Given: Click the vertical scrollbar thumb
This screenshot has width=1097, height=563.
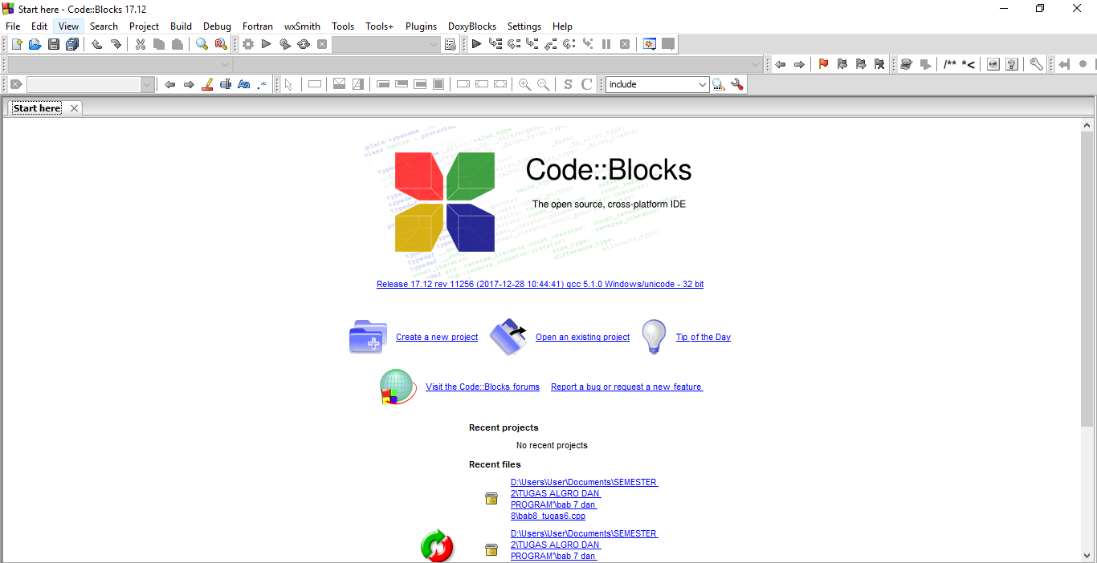Looking at the screenshot, I should pyautogui.click(x=1087, y=279).
